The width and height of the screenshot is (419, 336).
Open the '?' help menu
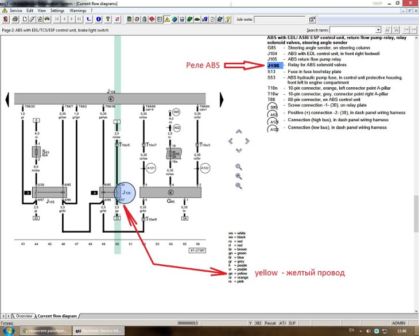coord(91,10)
